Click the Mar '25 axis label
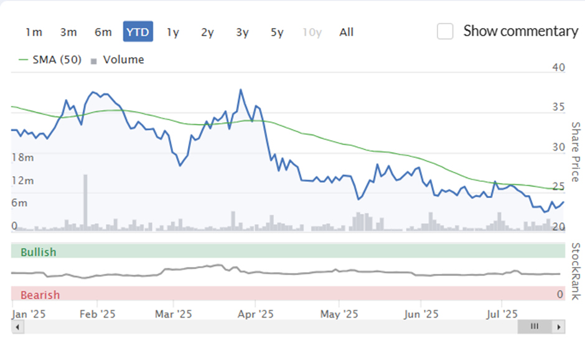This screenshot has width=585, height=340. click(x=174, y=314)
